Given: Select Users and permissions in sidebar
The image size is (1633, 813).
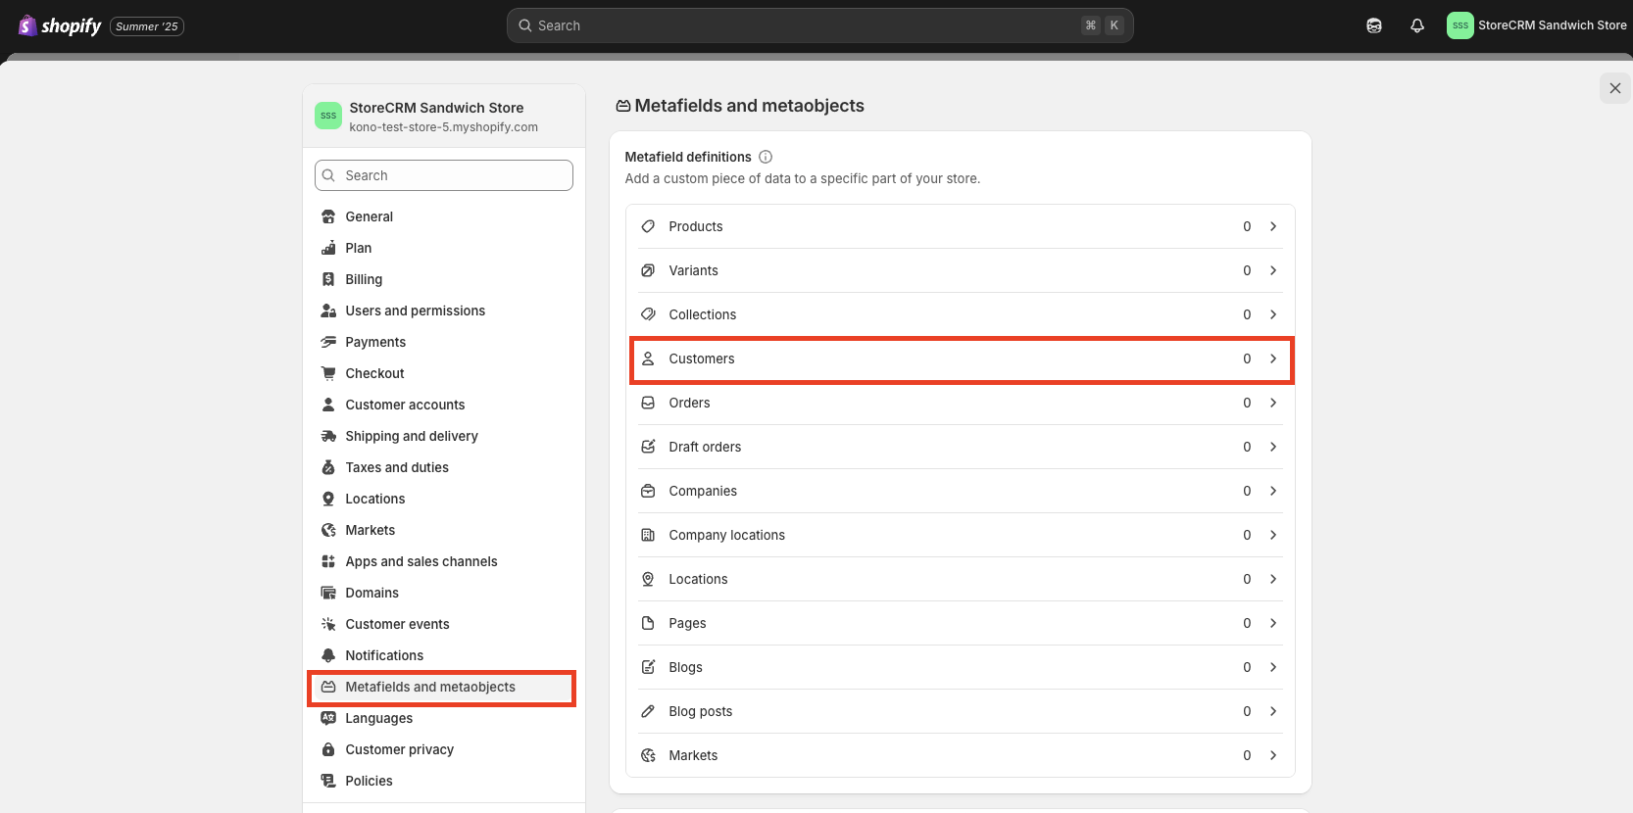Looking at the screenshot, I should pos(444,311).
